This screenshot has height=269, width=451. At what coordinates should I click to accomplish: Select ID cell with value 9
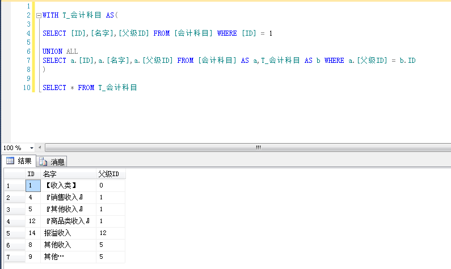(33, 257)
